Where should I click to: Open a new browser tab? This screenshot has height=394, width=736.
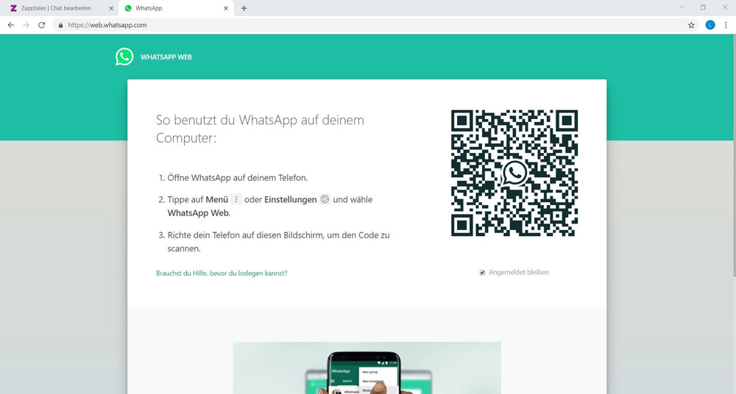pos(244,8)
